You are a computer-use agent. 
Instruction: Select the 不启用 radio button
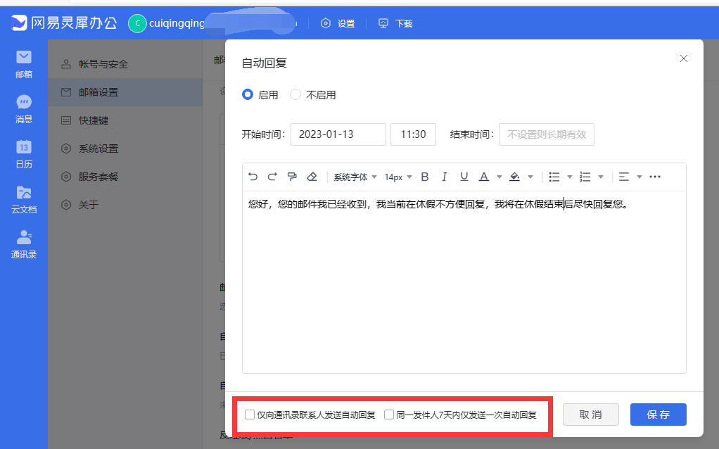click(295, 94)
